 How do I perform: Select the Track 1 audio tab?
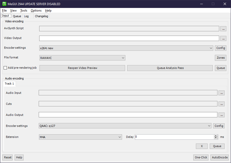point(9,84)
